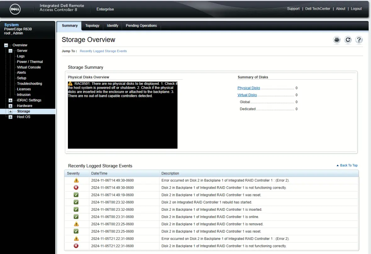Image resolution: width=371 pixels, height=254 pixels.
Task: Click Back To Top arrow link
Action: point(347,166)
